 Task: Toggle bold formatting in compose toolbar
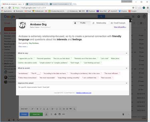tap(37, 109)
